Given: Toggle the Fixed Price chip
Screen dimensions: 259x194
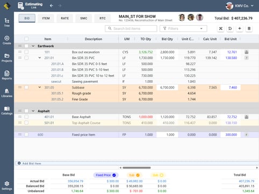Looking at the screenshot, I should pos(106,175).
